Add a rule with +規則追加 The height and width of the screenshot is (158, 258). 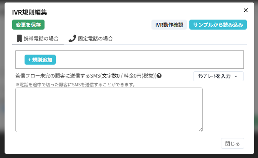coord(40,60)
